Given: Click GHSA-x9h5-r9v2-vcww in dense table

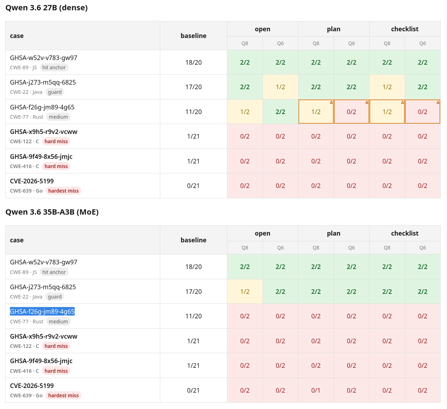Looking at the screenshot, I should [x=43, y=132].
